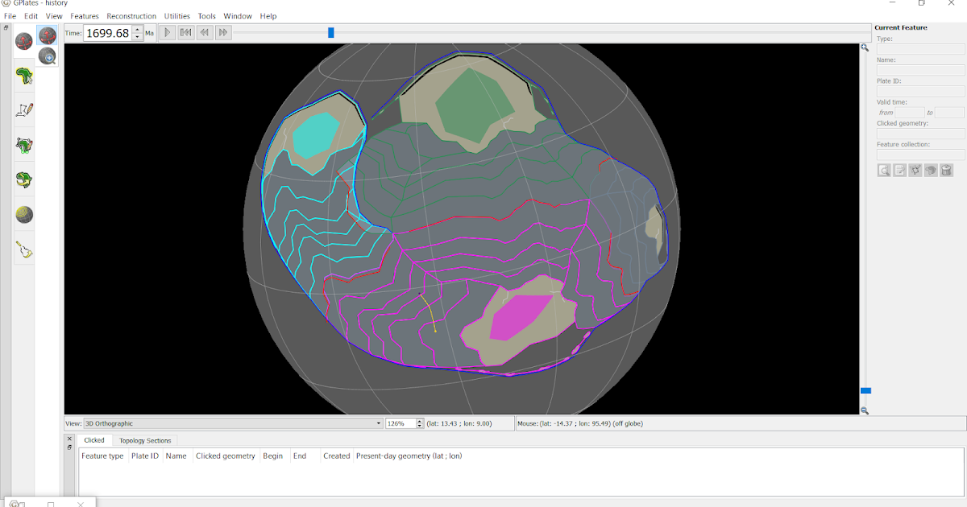Screen dimensions: 967x507
Task: Open the View menu
Action: click(54, 16)
